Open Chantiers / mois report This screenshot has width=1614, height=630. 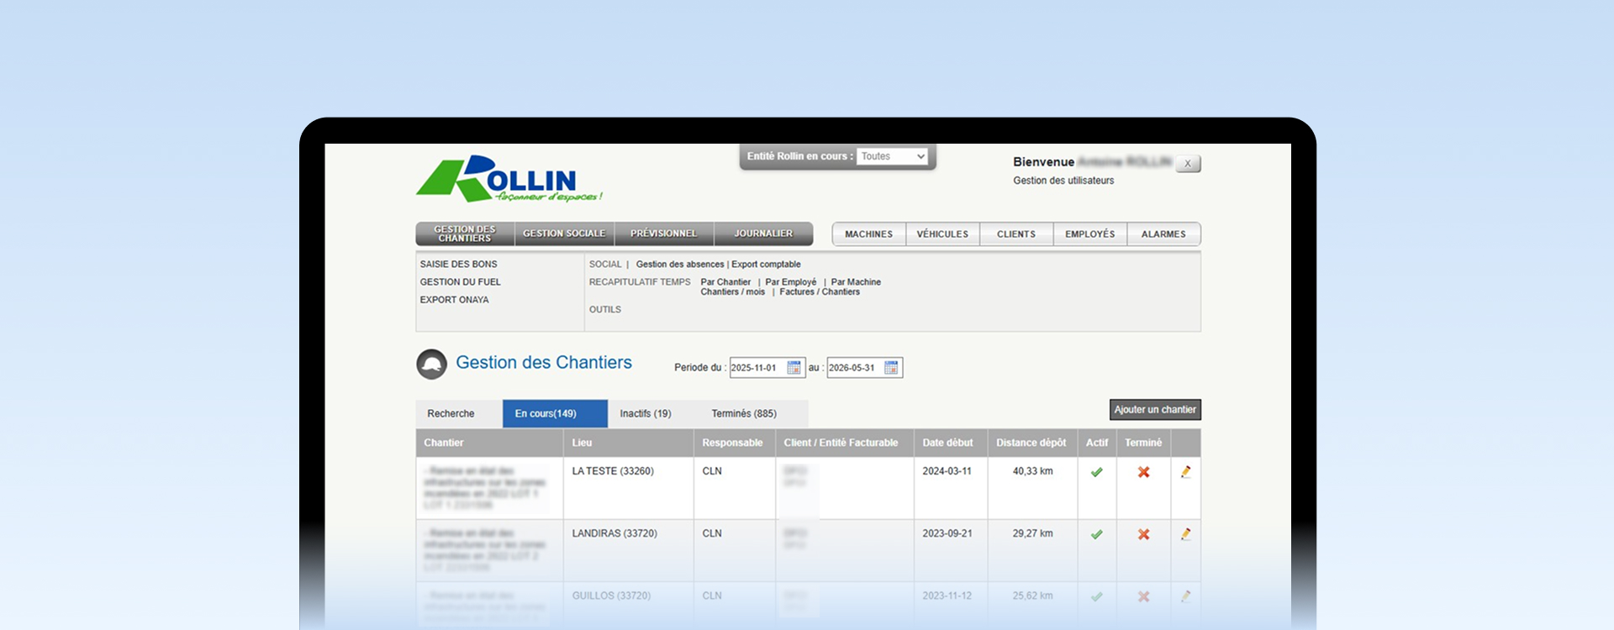click(x=733, y=292)
